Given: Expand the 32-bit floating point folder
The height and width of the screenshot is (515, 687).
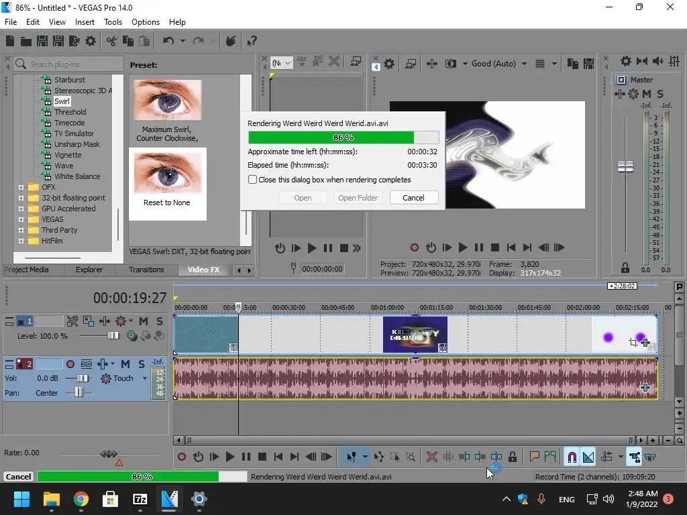Looking at the screenshot, I should pyautogui.click(x=21, y=198).
